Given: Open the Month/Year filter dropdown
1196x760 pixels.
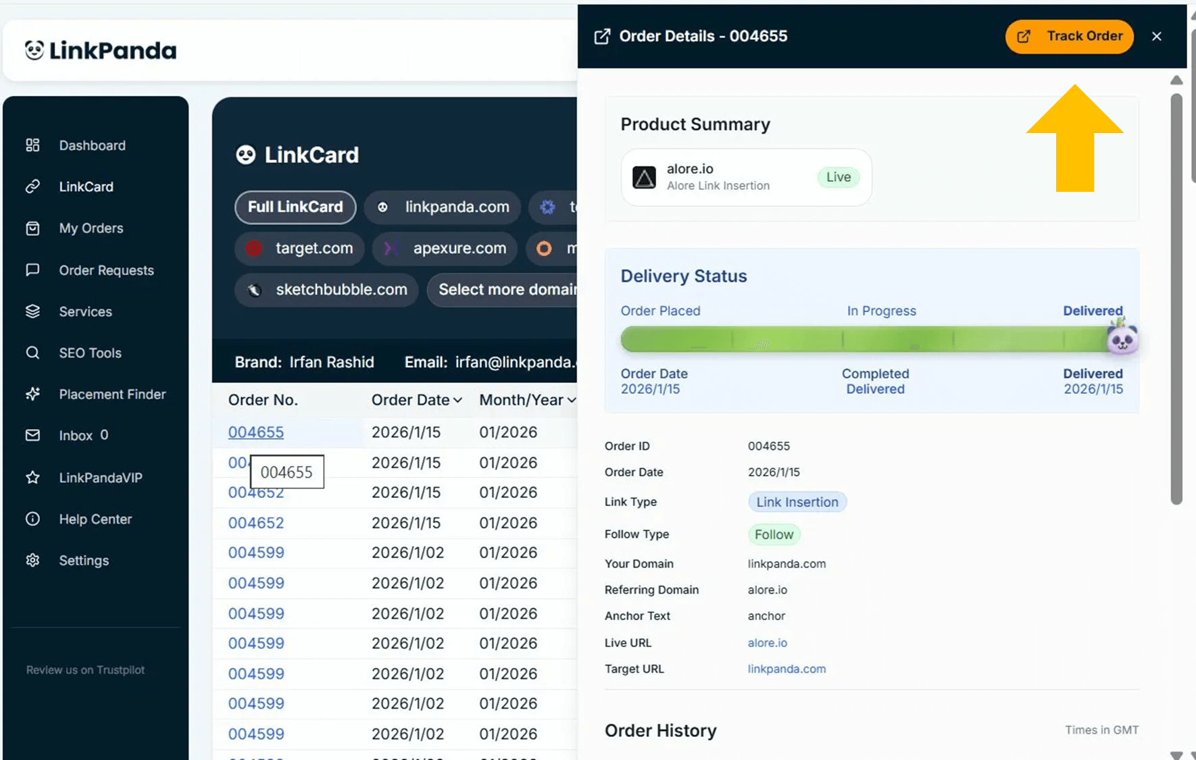Looking at the screenshot, I should [572, 400].
